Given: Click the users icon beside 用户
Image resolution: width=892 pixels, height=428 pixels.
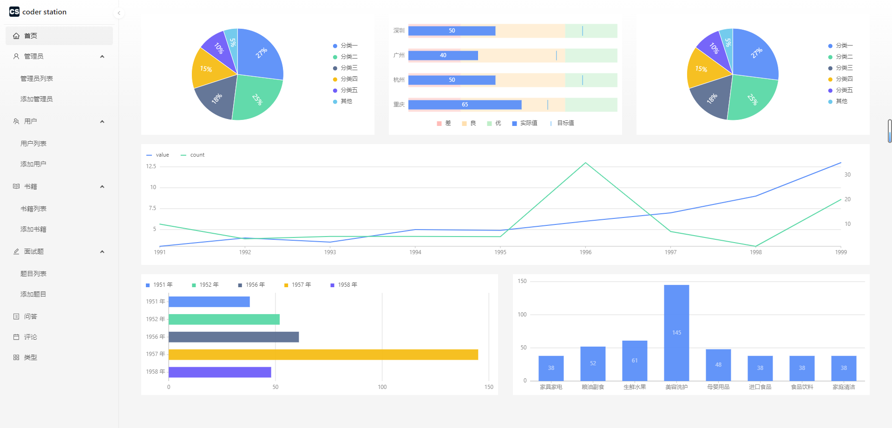Looking at the screenshot, I should (x=16, y=121).
